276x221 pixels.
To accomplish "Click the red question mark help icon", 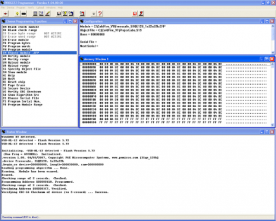I will (x=100, y=13).
